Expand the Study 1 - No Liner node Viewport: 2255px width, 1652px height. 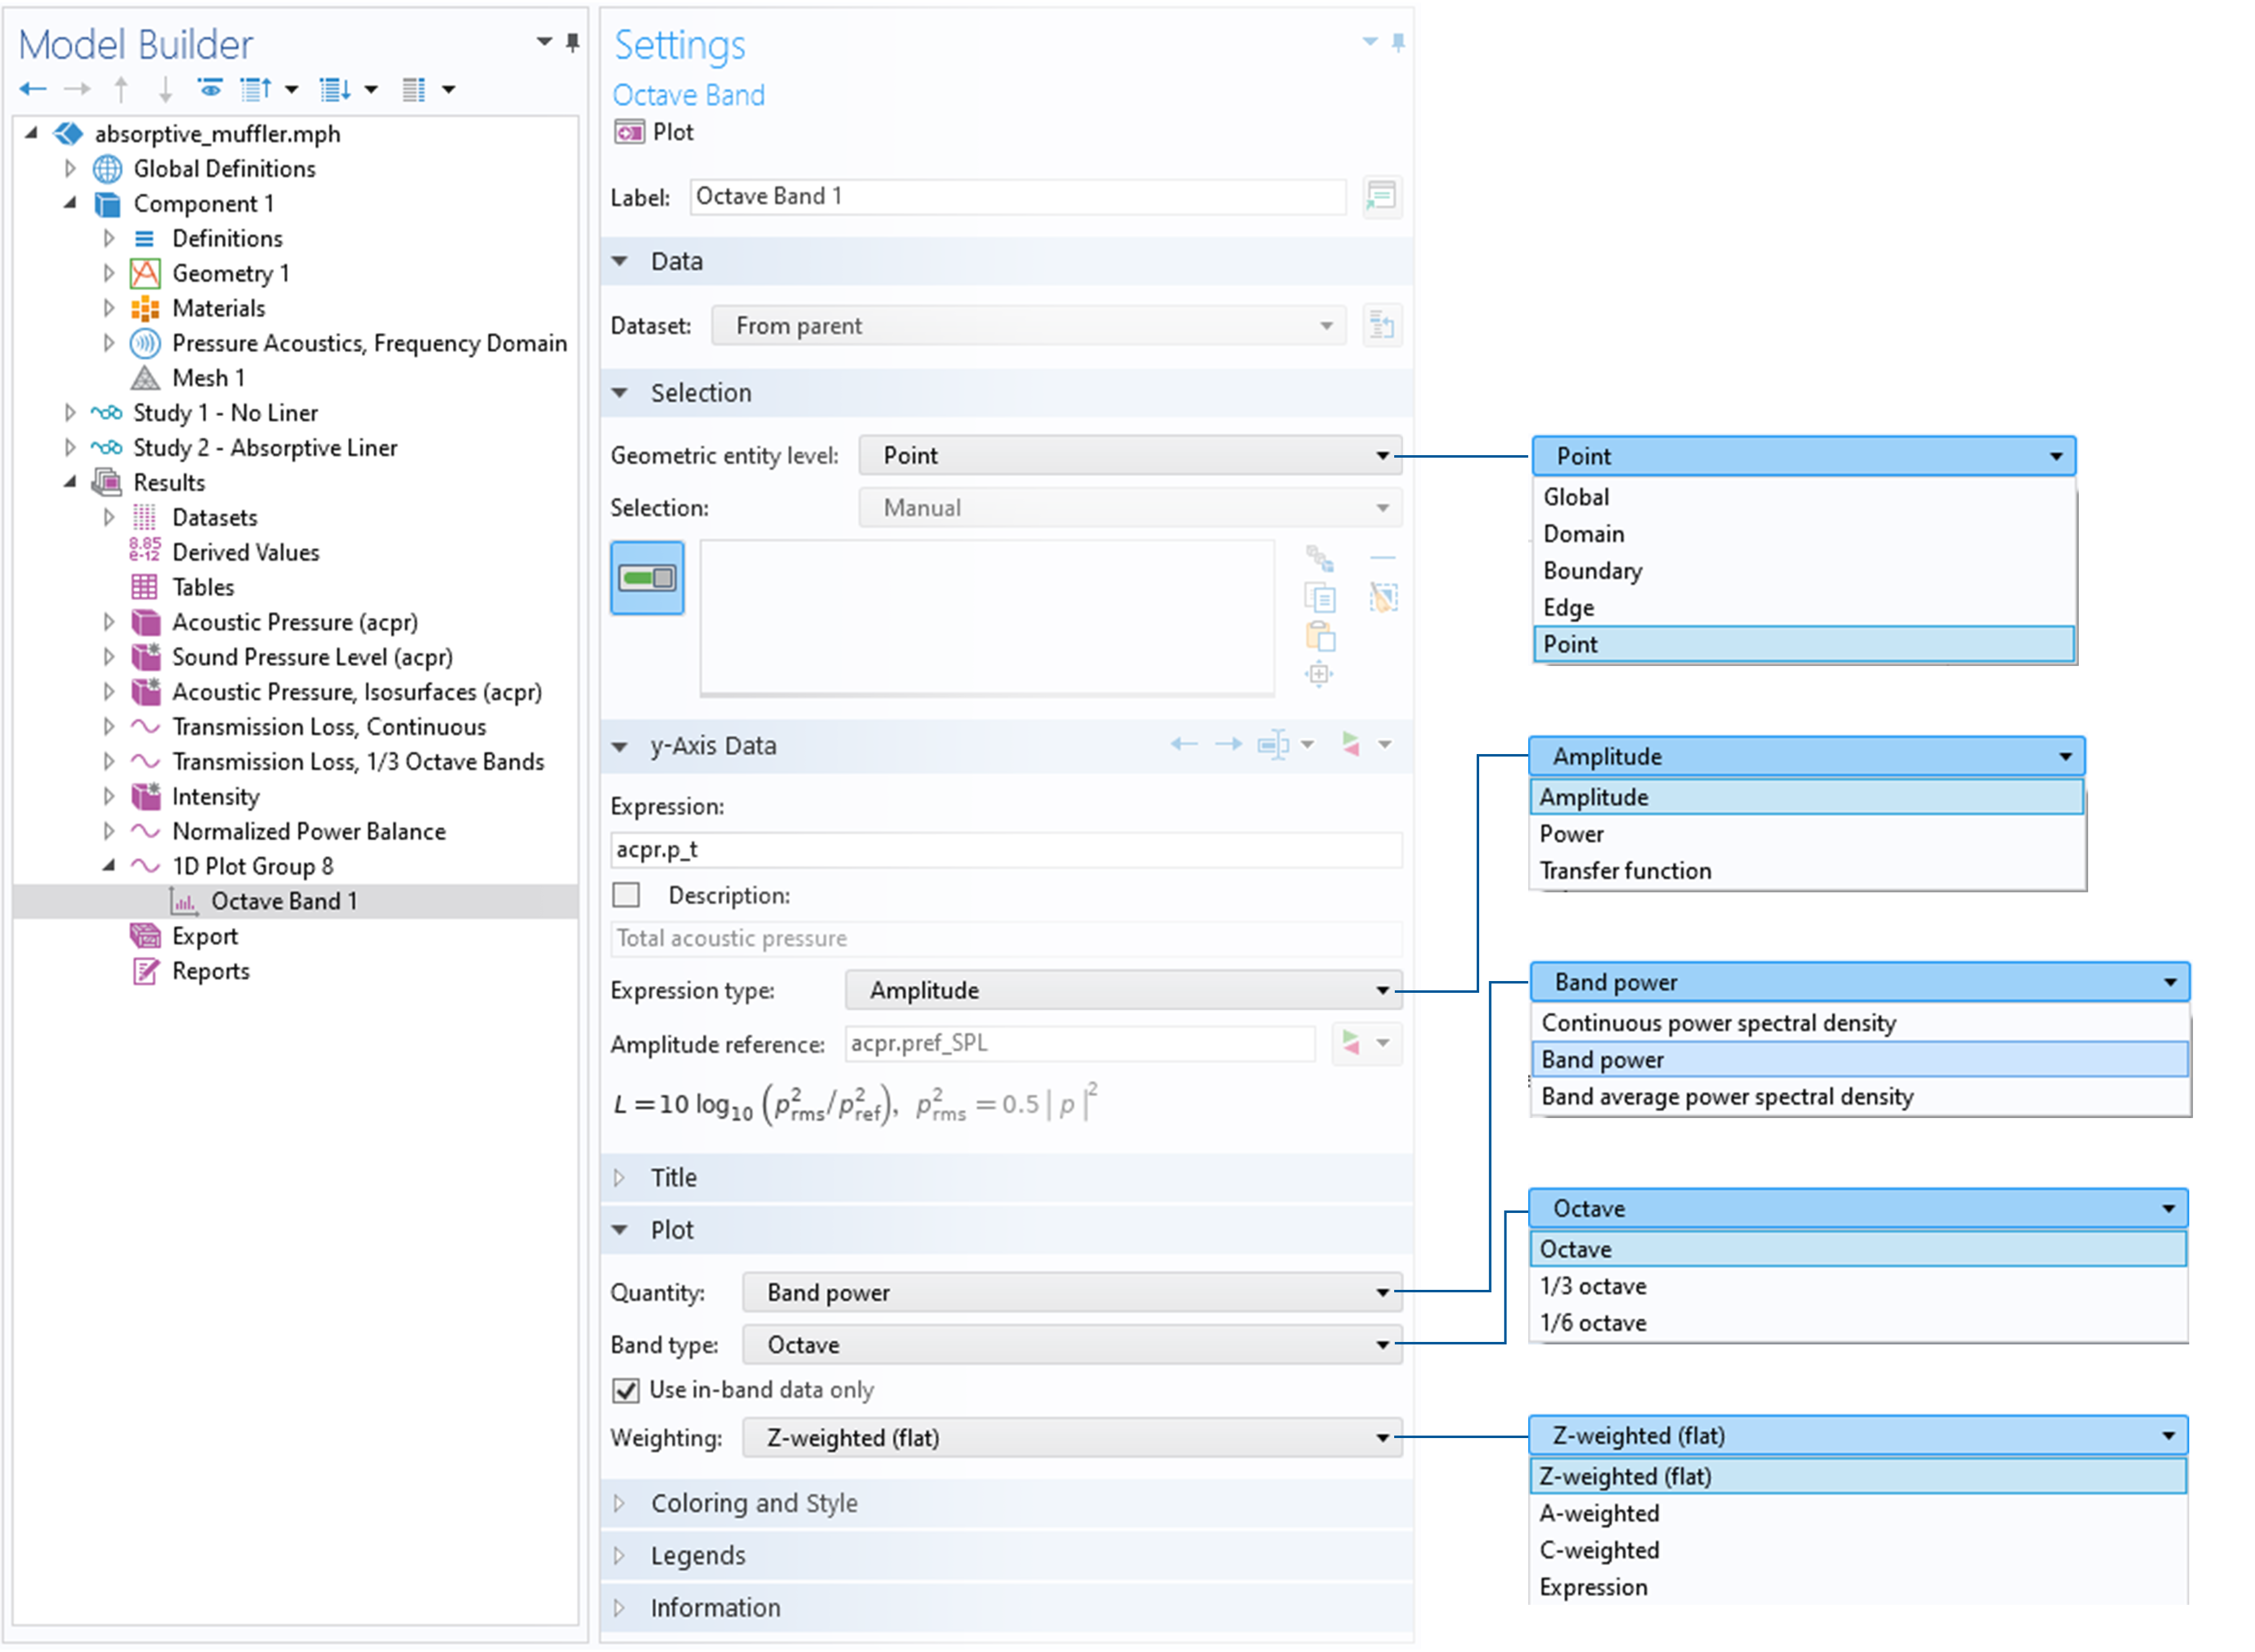coord(70,413)
